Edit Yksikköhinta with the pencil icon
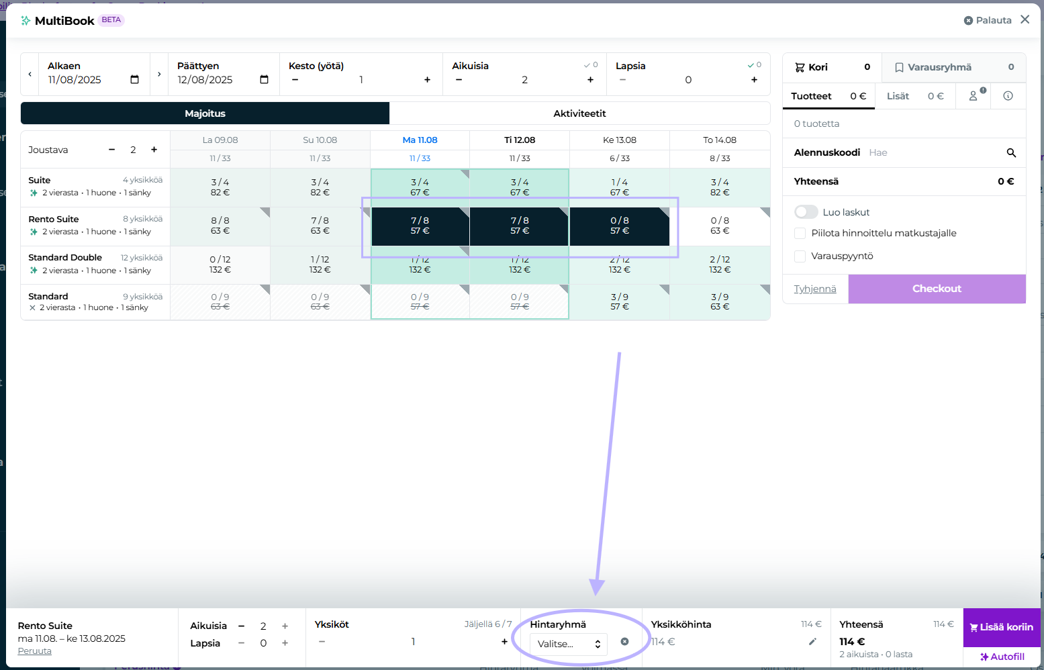This screenshot has height=670, width=1044. [x=812, y=642]
